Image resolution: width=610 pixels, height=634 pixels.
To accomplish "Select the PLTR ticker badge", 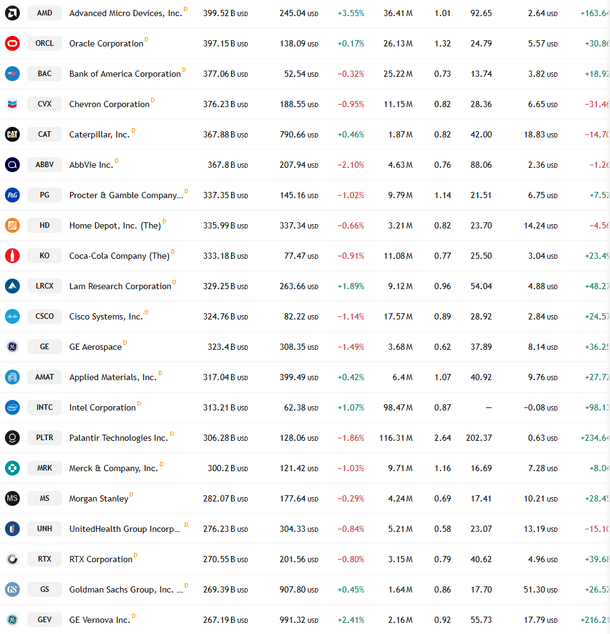I will (45, 438).
